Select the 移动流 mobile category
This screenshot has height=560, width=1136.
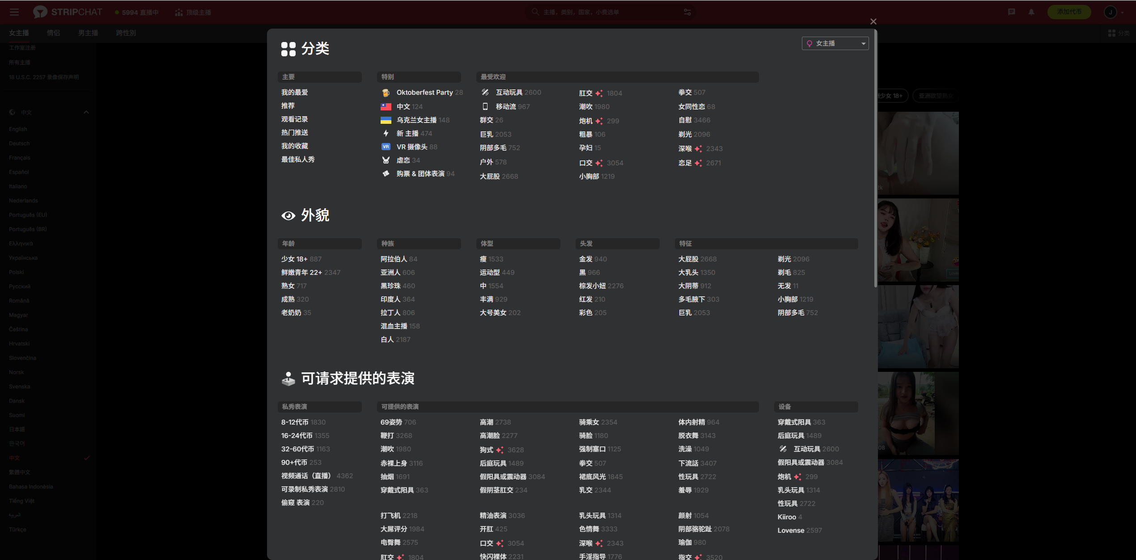[505, 107]
